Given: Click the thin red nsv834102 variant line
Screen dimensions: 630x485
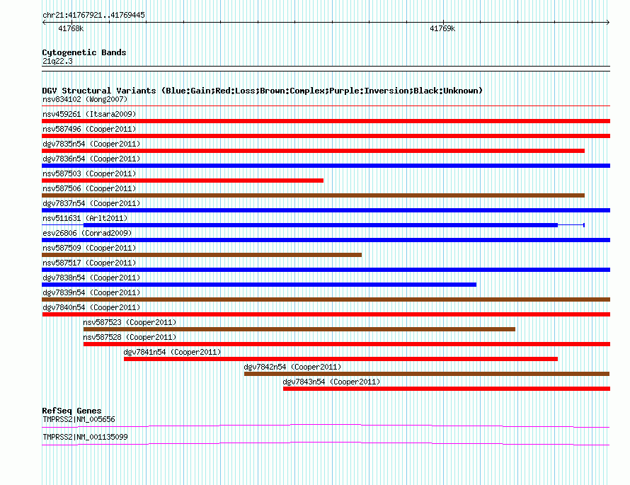Looking at the screenshot, I should [x=326, y=106].
